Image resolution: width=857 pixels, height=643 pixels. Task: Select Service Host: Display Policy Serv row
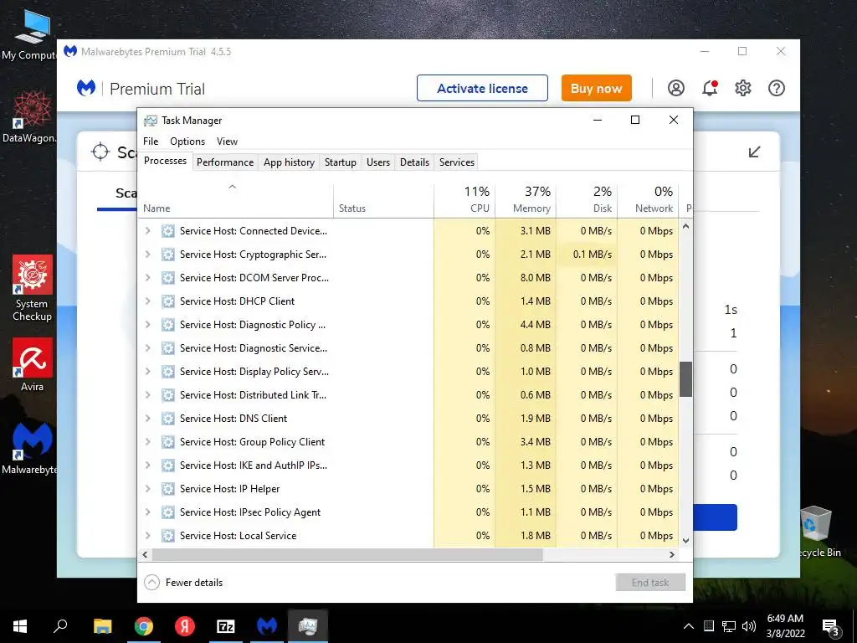[408, 372]
